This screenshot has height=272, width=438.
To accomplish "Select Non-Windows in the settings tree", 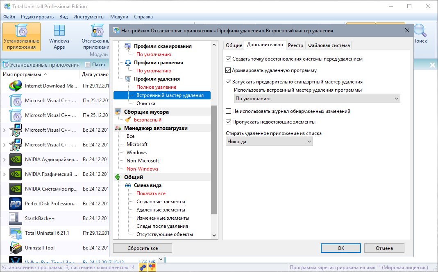I will [142, 169].
